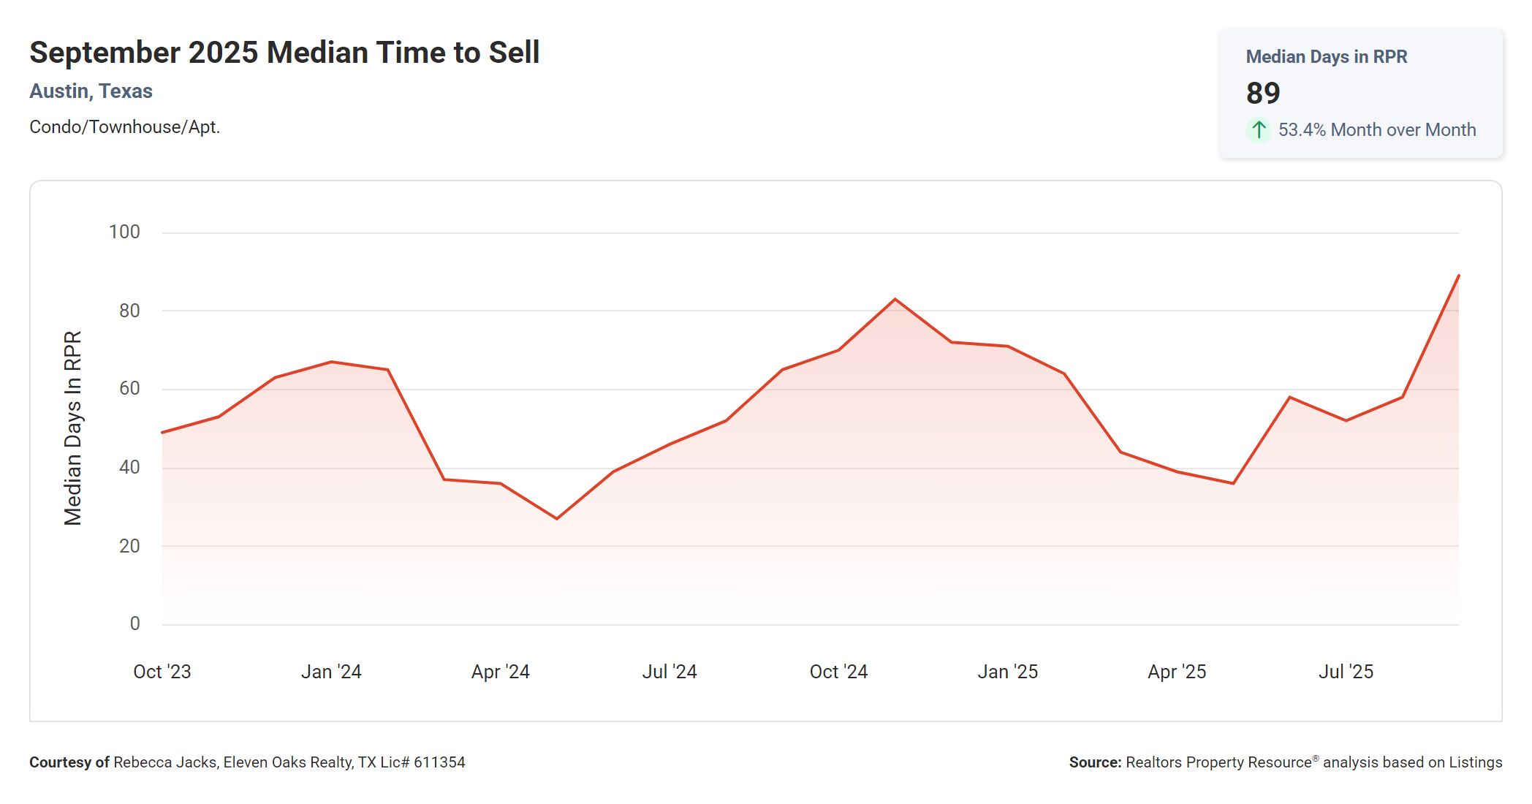Select the Jul '24 x-axis label
The height and width of the screenshot is (804, 1532).
670,672
